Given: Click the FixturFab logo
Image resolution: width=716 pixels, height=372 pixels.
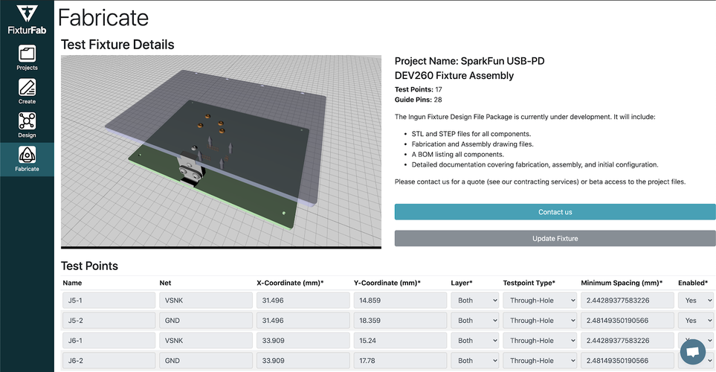Looking at the screenshot, I should coord(27,20).
